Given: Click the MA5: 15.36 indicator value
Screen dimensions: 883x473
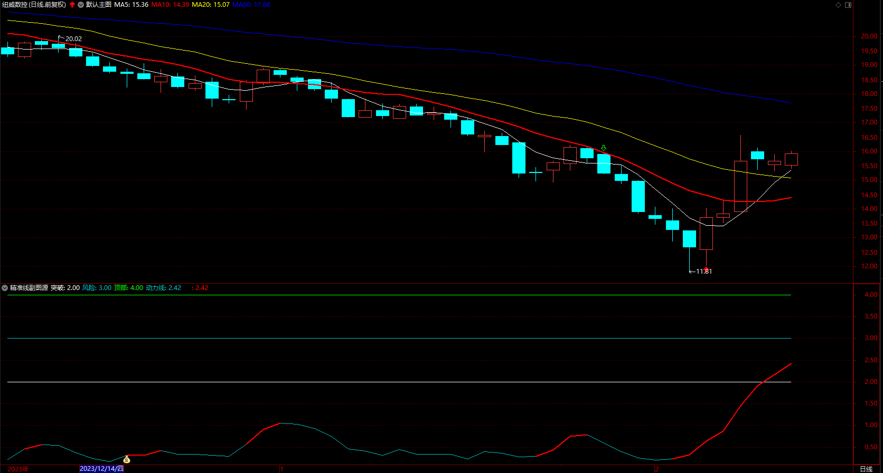Looking at the screenshot, I should tap(131, 5).
